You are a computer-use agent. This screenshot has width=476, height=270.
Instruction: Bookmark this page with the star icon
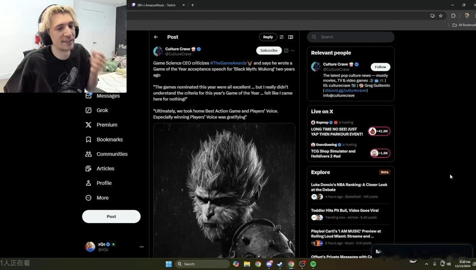click(441, 16)
